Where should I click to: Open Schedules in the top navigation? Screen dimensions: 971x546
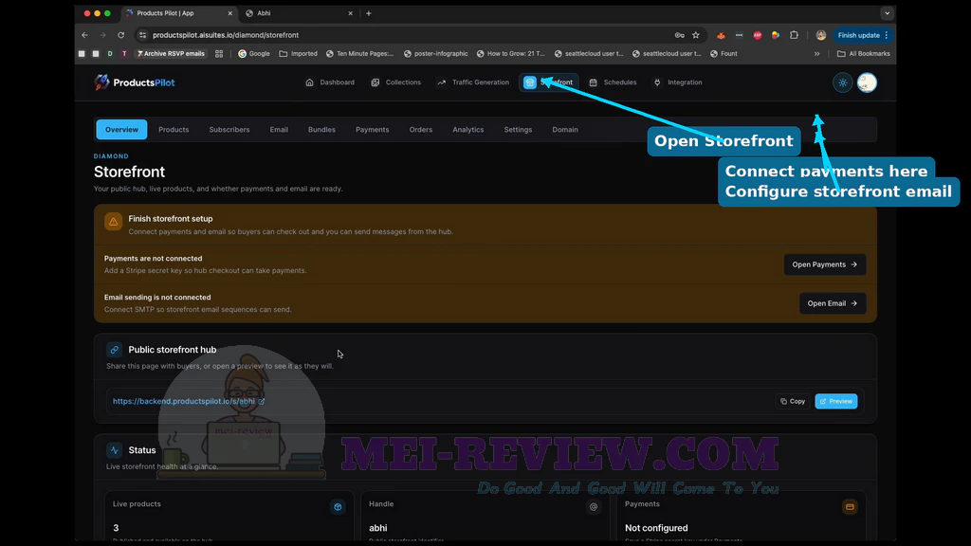tap(613, 82)
